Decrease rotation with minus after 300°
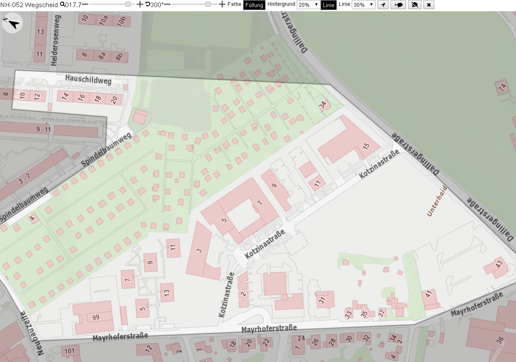 coord(167,5)
